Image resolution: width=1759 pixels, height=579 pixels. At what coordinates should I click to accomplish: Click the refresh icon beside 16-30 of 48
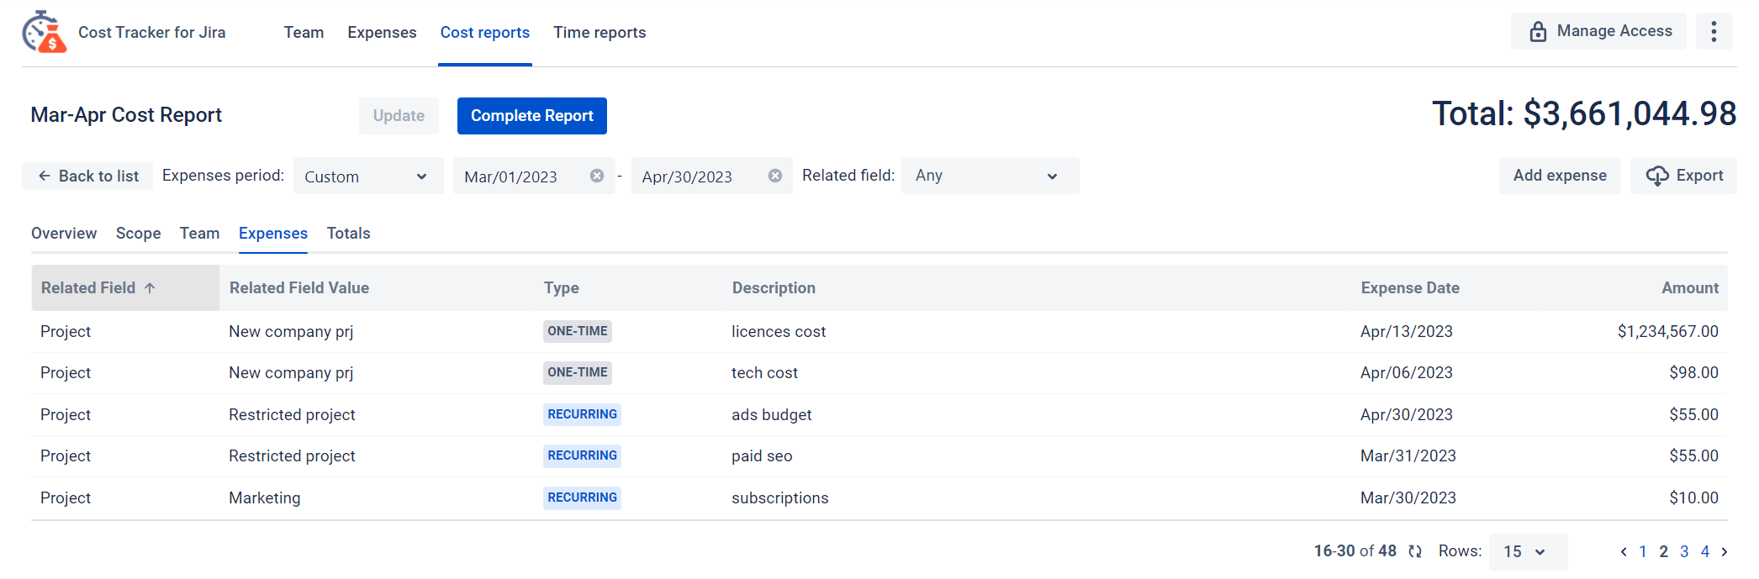coord(1415,551)
